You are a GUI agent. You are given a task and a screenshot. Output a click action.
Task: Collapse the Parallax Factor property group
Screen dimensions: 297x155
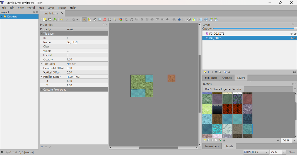[41, 77]
